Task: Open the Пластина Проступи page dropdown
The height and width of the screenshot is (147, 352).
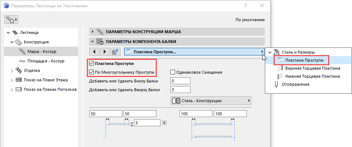Action: [x=194, y=52]
